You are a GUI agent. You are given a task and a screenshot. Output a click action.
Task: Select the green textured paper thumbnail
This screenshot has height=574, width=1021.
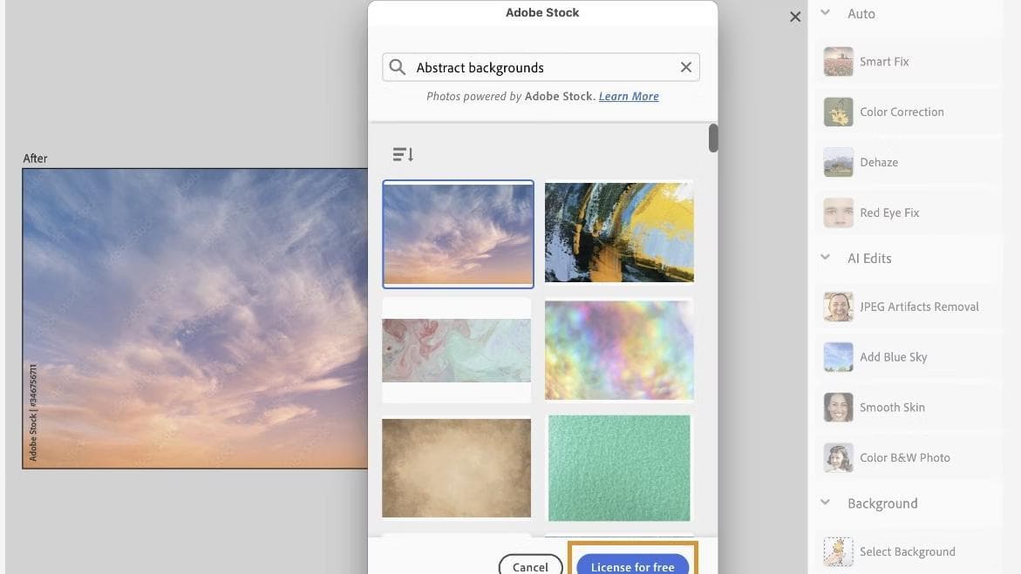(619, 468)
